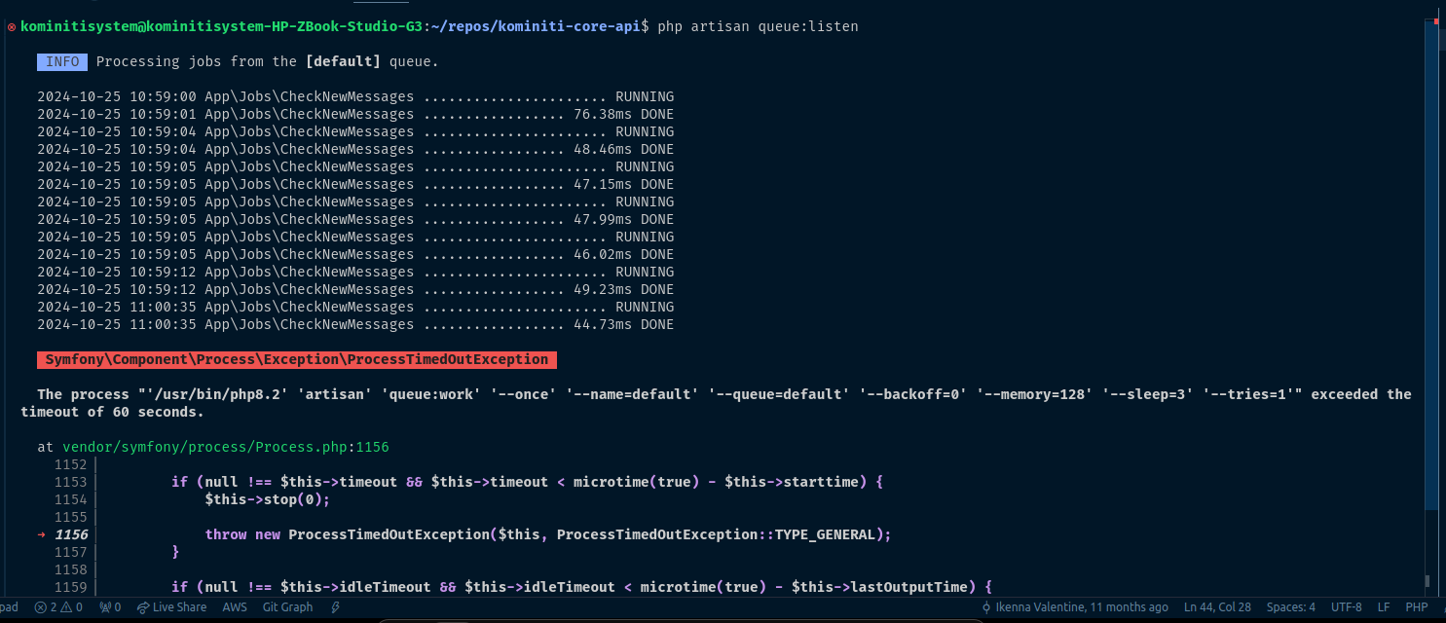Image resolution: width=1446 pixels, height=623 pixels.
Task: Change the PHP language mode
Action: click(x=1416, y=606)
